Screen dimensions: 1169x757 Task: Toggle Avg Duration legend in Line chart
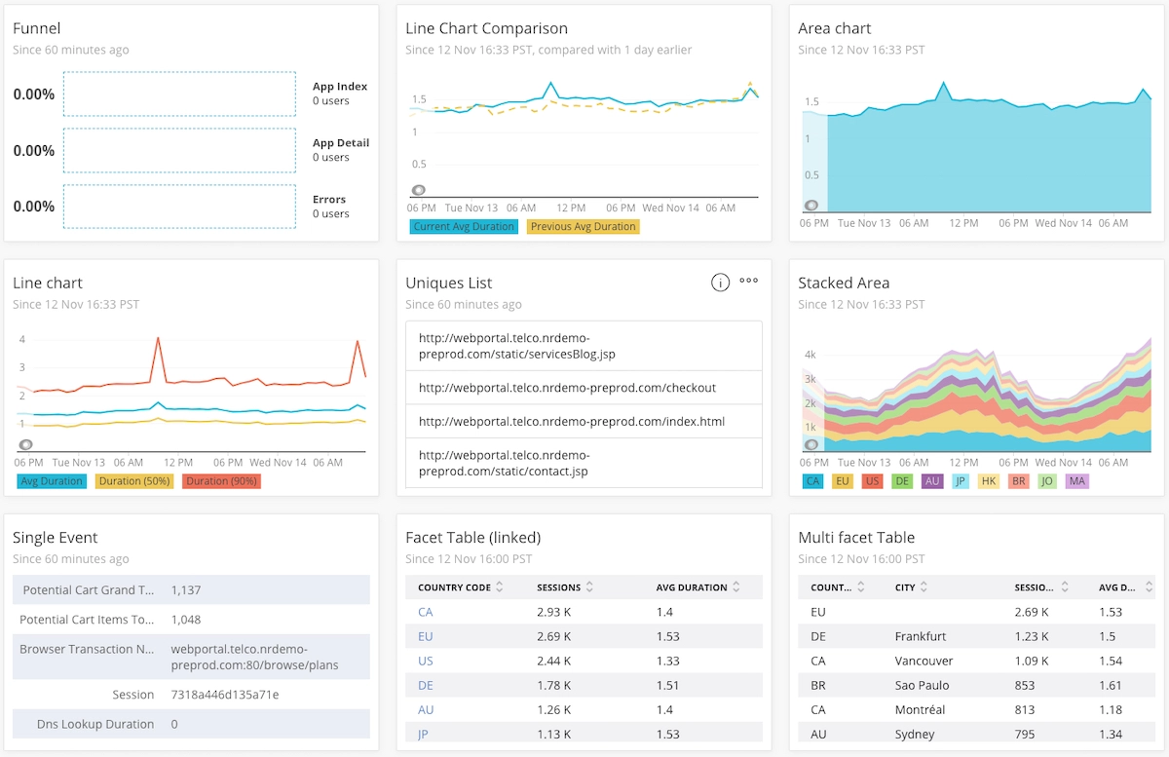[52, 481]
